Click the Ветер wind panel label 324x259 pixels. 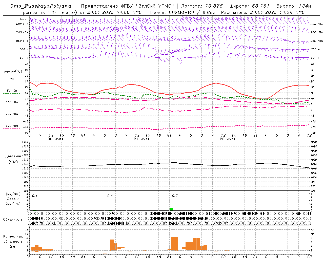(23, 19)
